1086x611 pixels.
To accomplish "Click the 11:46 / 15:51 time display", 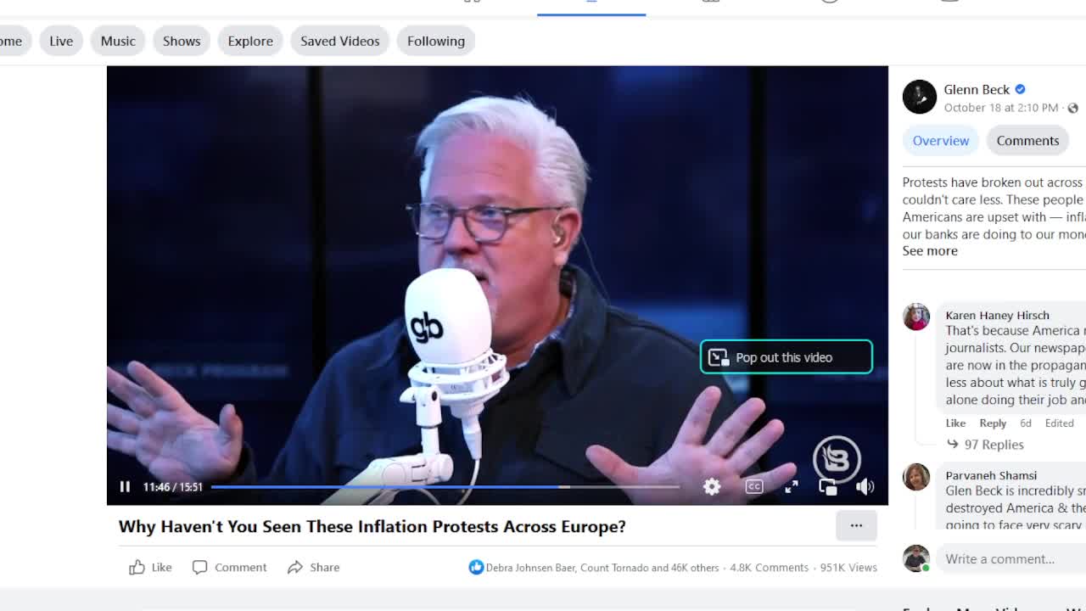I will [x=173, y=487].
